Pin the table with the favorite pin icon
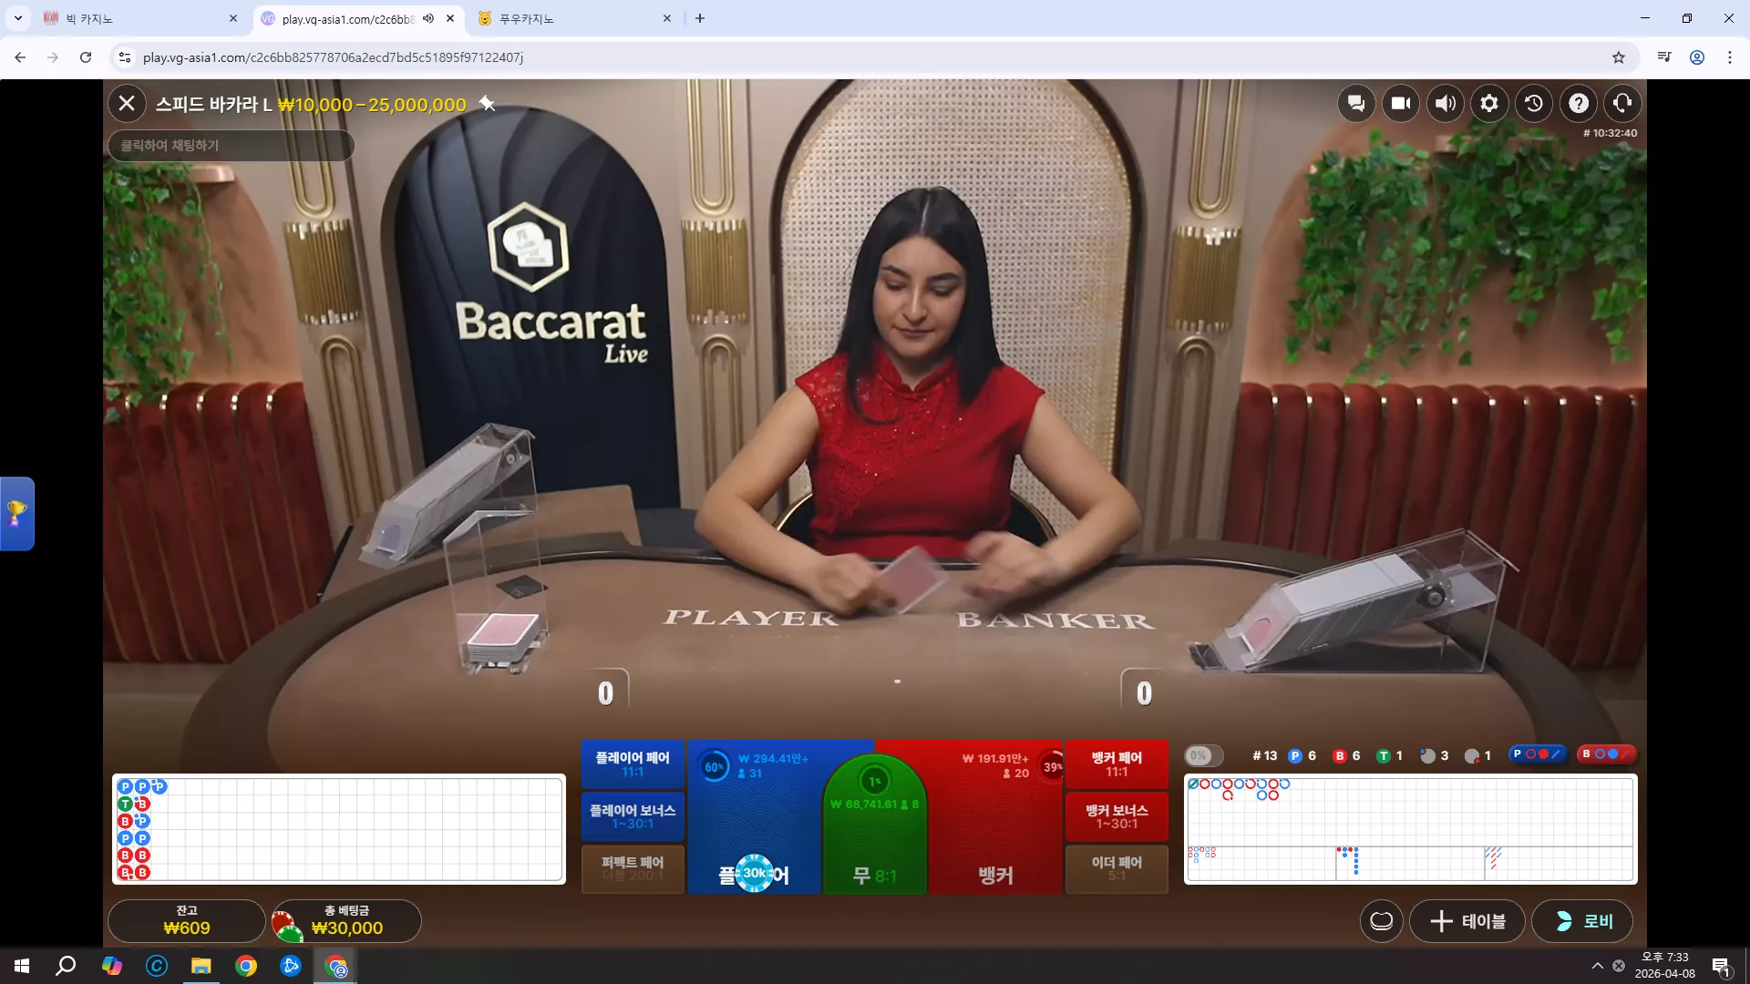The image size is (1750, 984). 488,104
